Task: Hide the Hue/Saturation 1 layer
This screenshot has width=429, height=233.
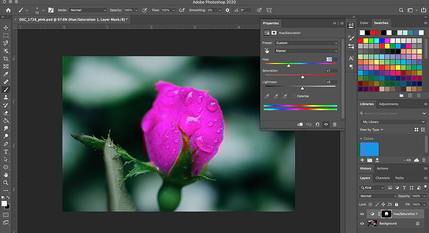Action: (x=362, y=214)
